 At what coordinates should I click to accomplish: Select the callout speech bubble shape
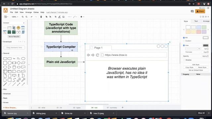[14, 76]
